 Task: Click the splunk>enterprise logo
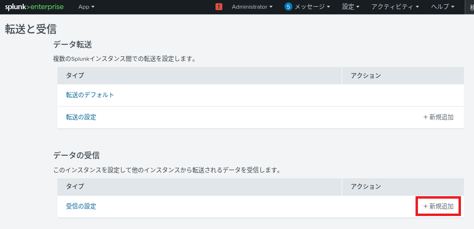pyautogui.click(x=34, y=7)
